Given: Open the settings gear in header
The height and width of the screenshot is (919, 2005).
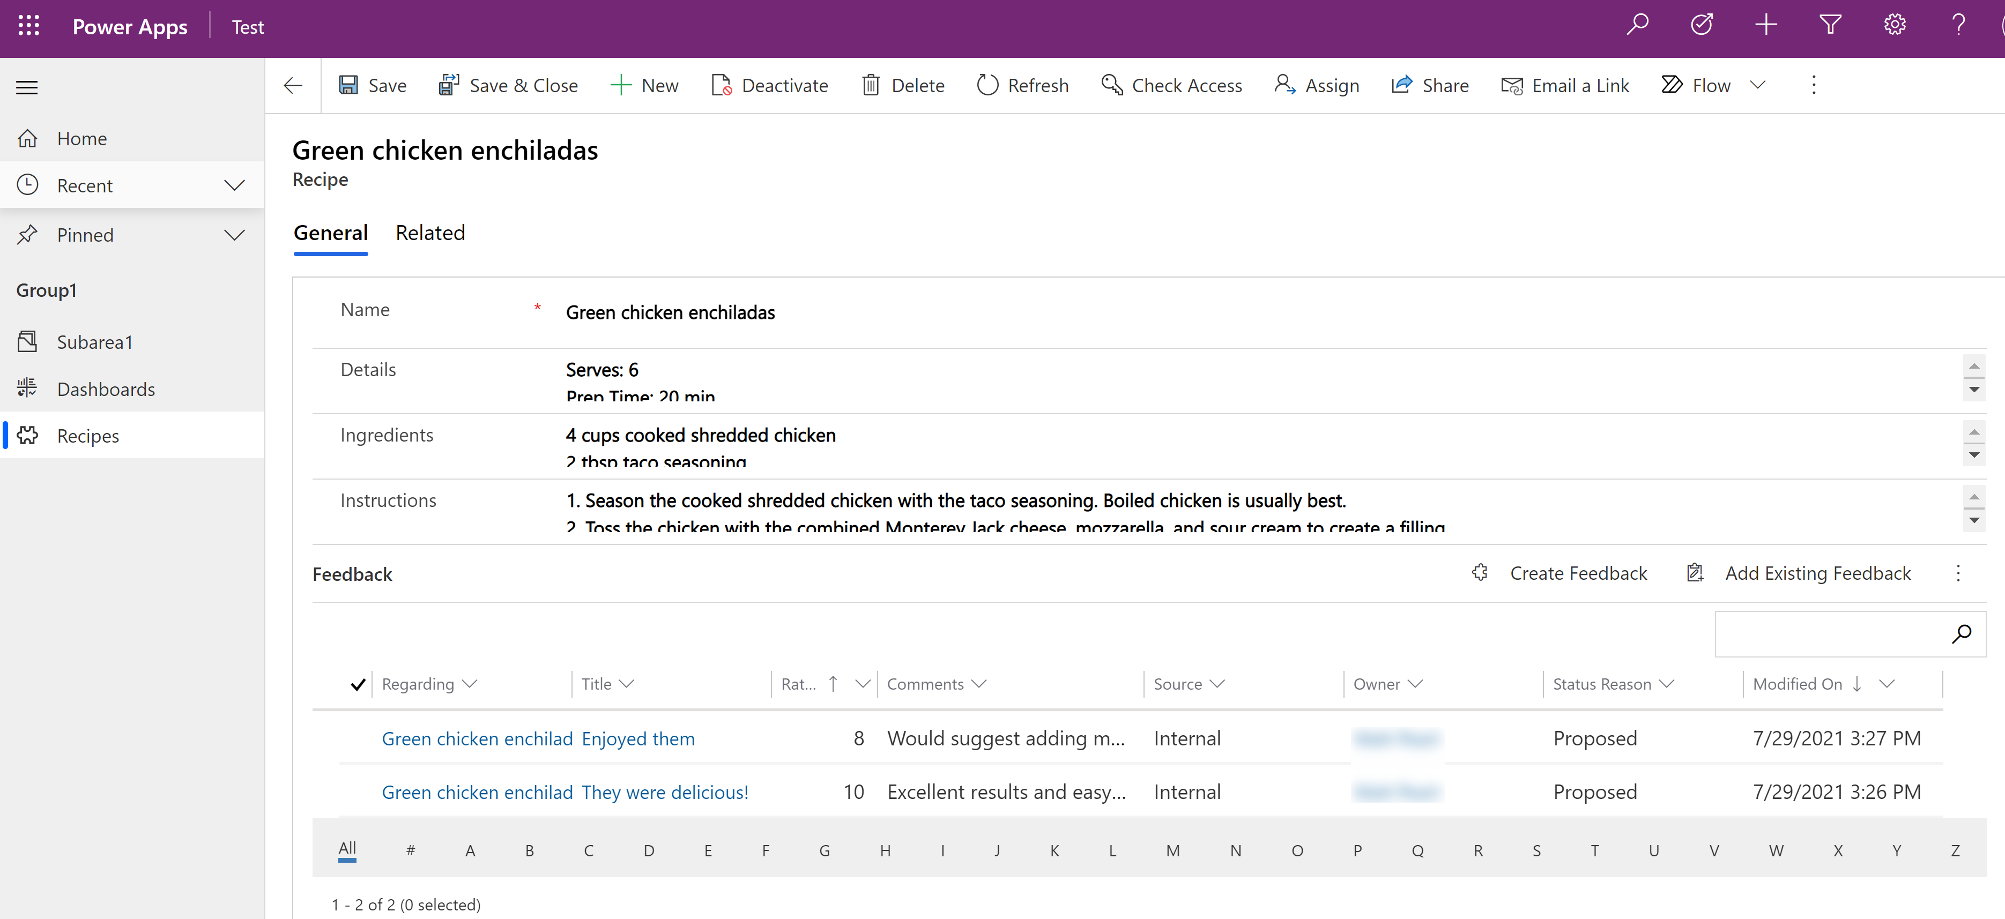Looking at the screenshot, I should [x=1895, y=25].
